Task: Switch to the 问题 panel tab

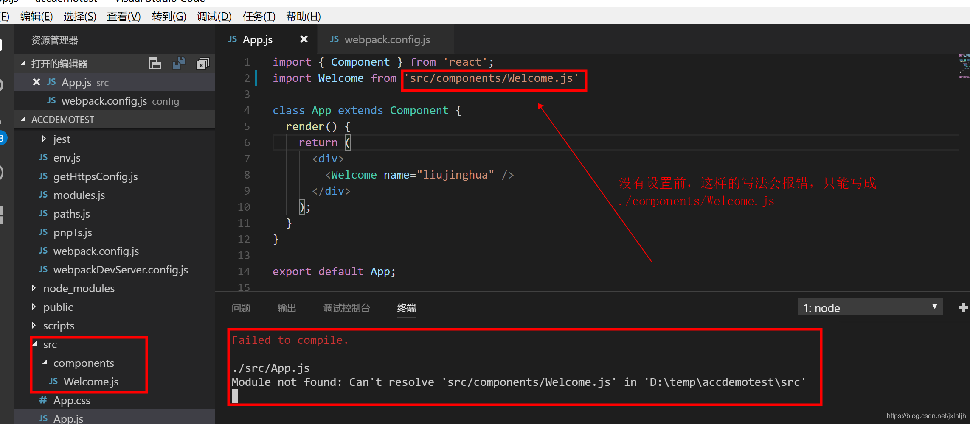Action: (x=241, y=308)
